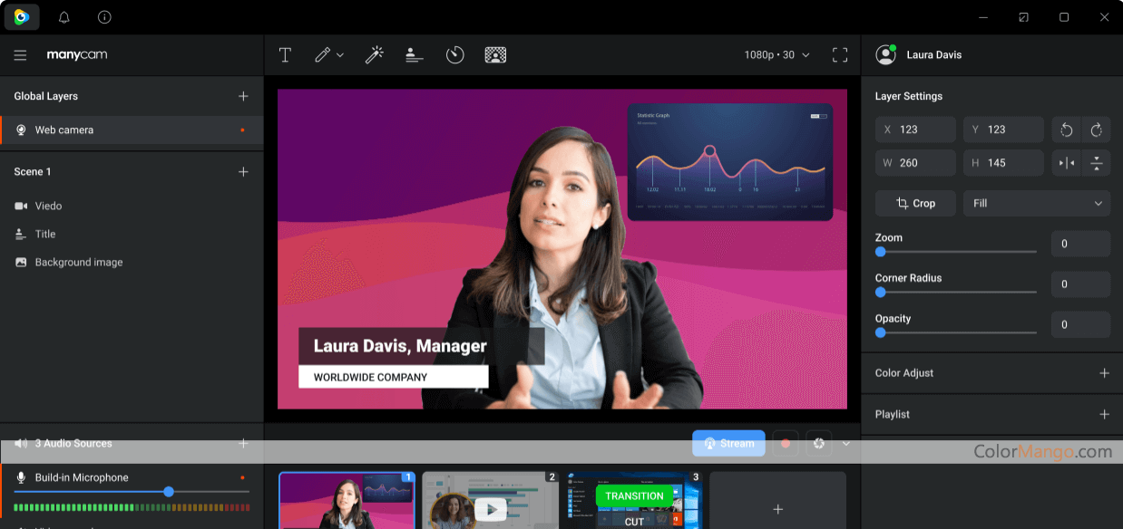Viewport: 1123px width, 529px height.
Task: Flip layer horizontally
Action: [1067, 163]
